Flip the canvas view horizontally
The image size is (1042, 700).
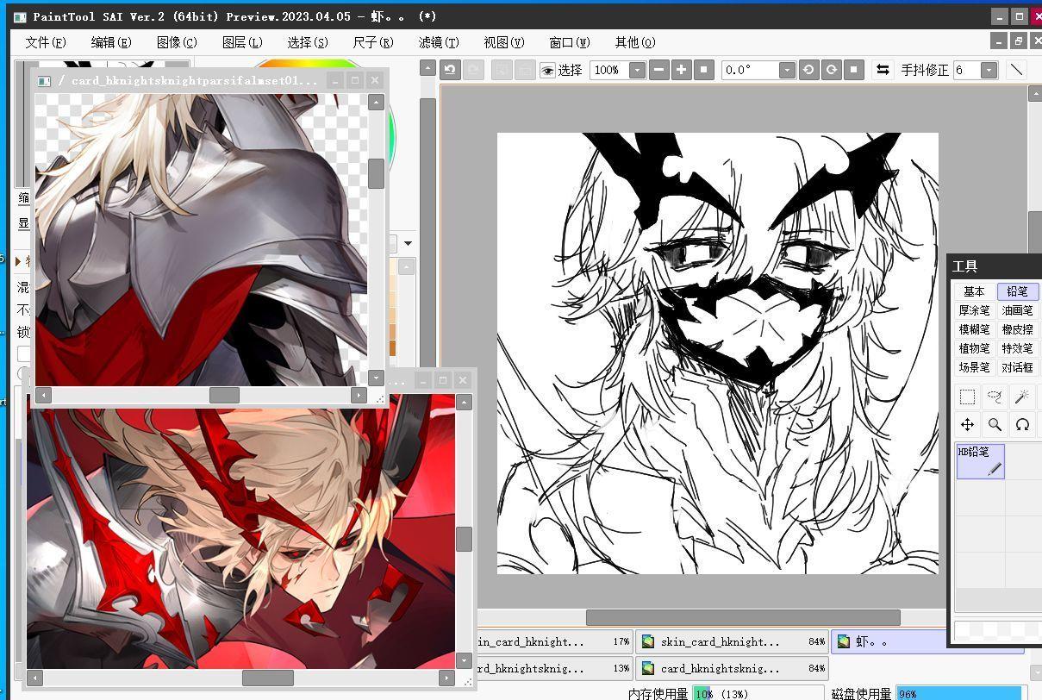[883, 70]
